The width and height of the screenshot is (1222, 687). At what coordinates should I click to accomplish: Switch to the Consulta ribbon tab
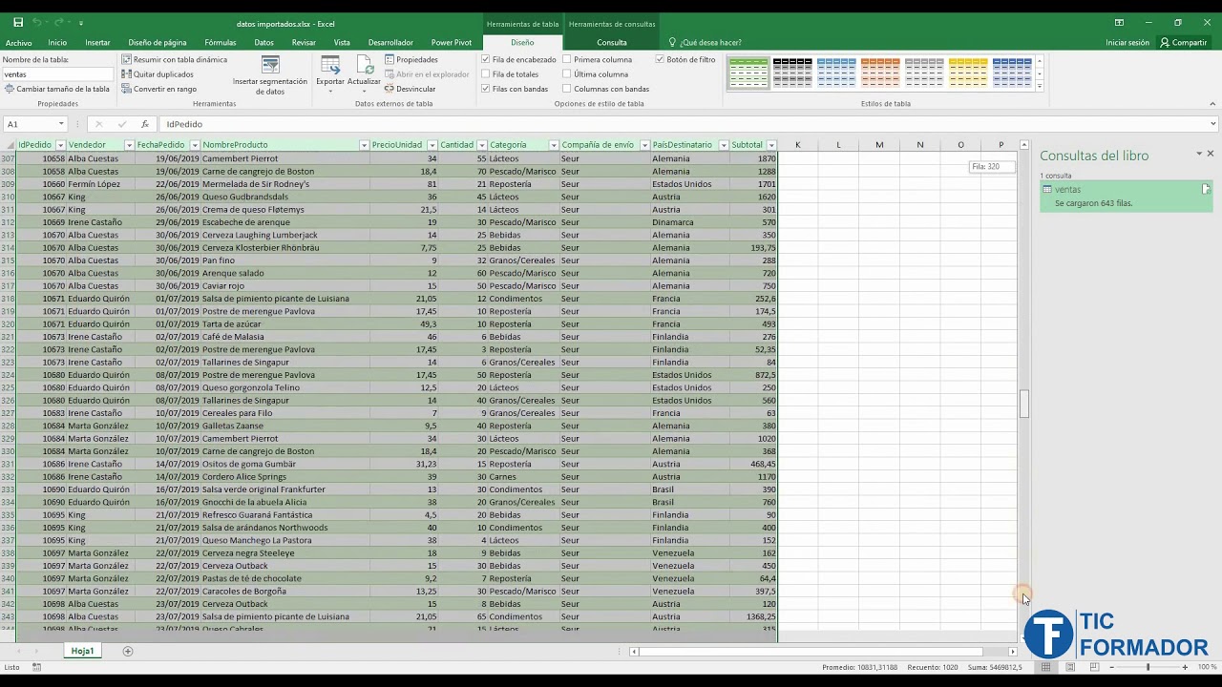(x=612, y=42)
